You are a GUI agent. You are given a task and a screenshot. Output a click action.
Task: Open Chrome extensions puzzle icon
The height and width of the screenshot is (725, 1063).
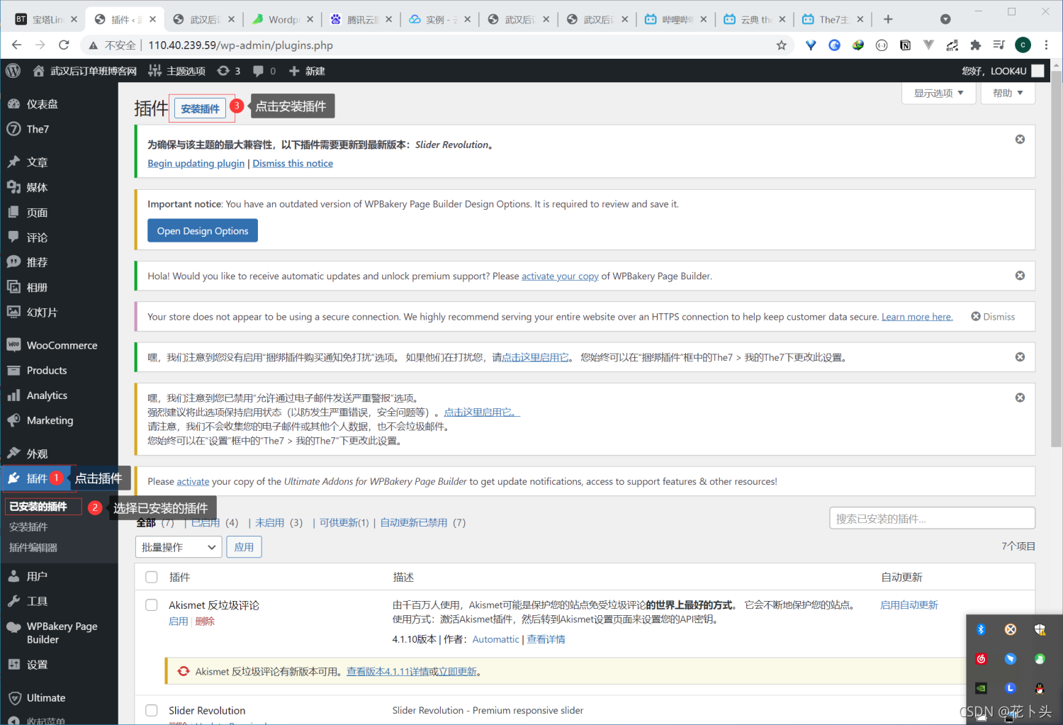click(975, 45)
